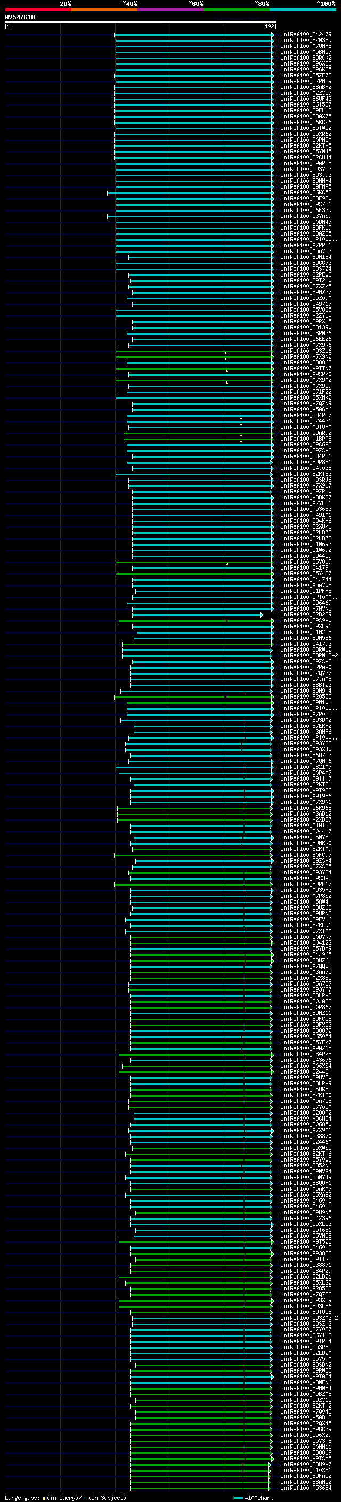This screenshot has height=1502, width=341.
Task: Open the UniRef100_B8AZI5 entry
Action: point(306,234)
